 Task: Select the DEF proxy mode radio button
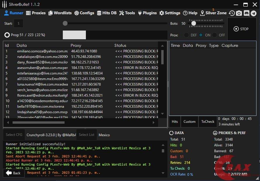coord(186,35)
